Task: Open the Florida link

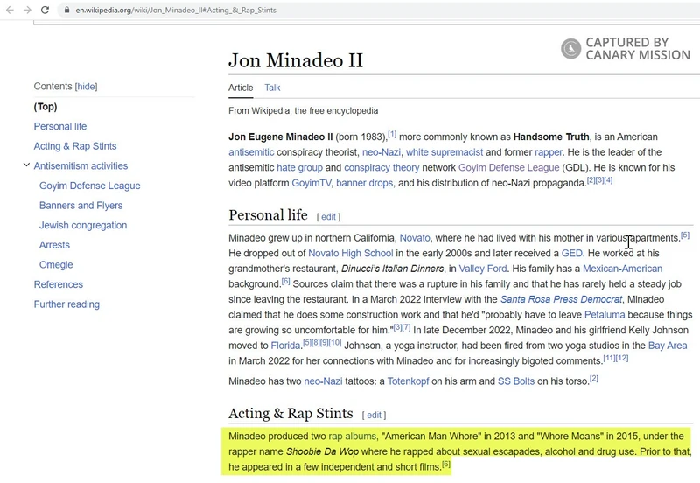Action: click(x=286, y=346)
